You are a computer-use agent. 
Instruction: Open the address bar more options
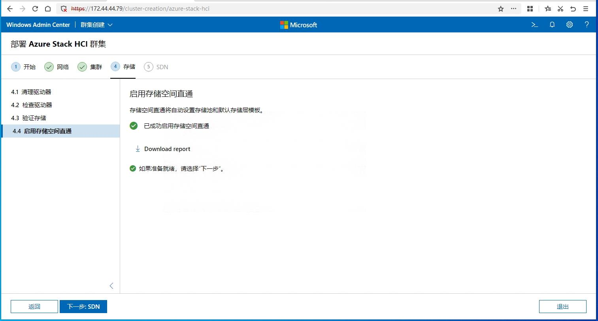(513, 9)
